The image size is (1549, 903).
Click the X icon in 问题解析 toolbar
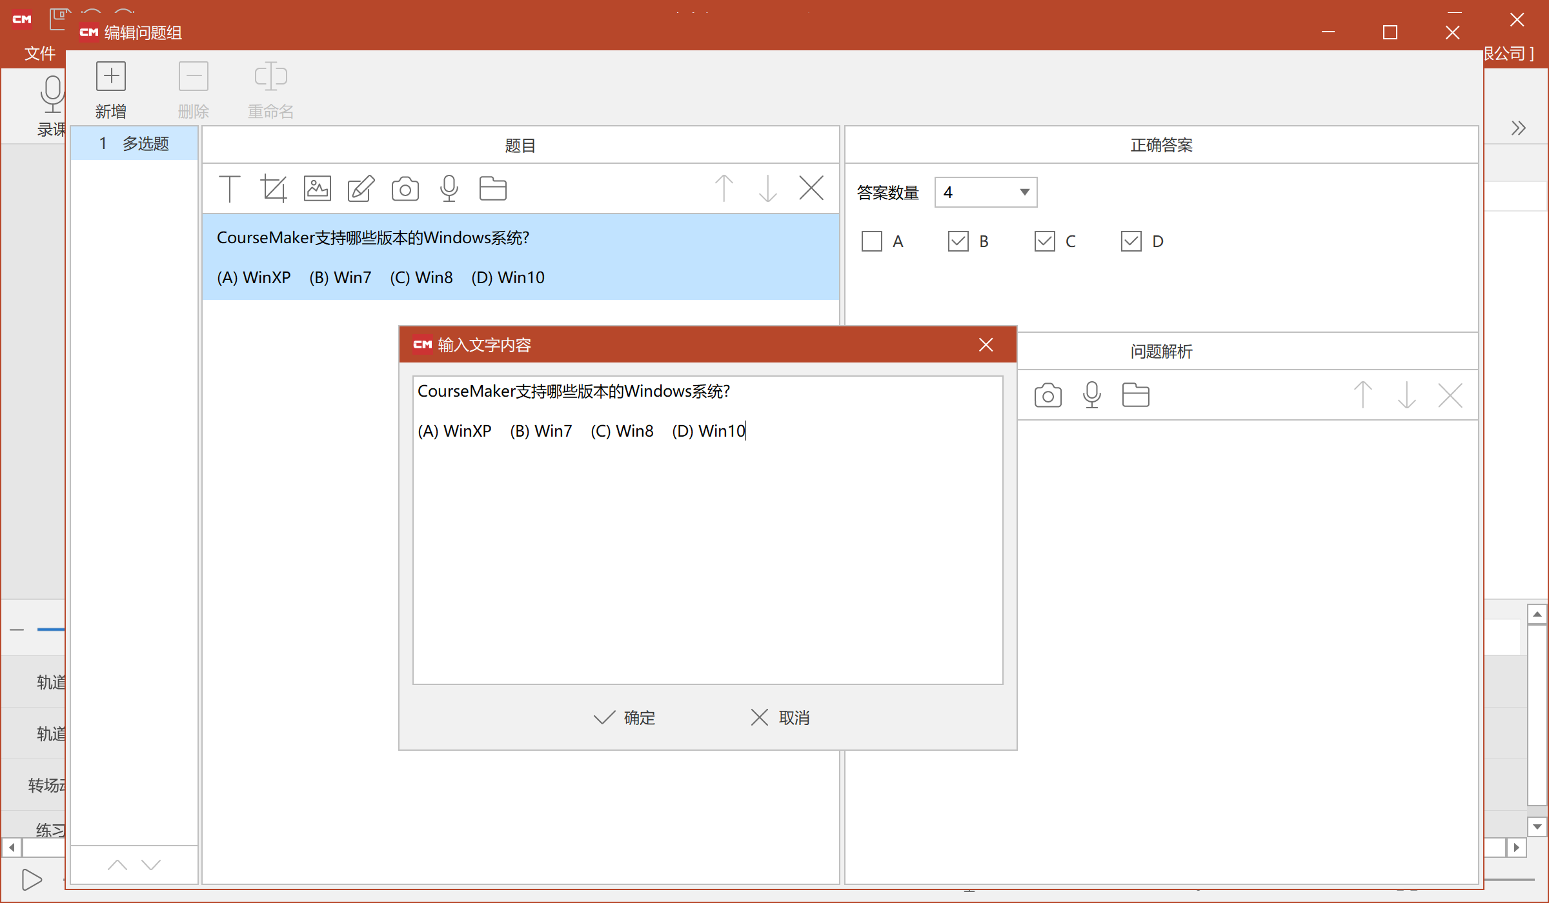tap(1450, 395)
